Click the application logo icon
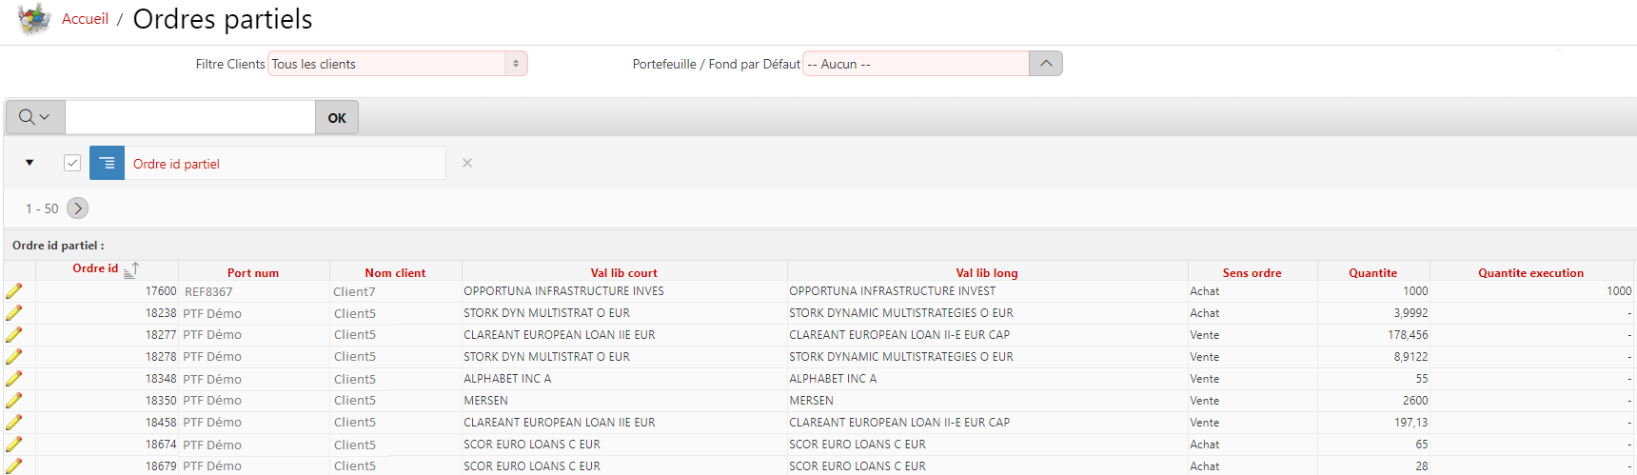Image resolution: width=1637 pixels, height=475 pixels. click(x=34, y=19)
